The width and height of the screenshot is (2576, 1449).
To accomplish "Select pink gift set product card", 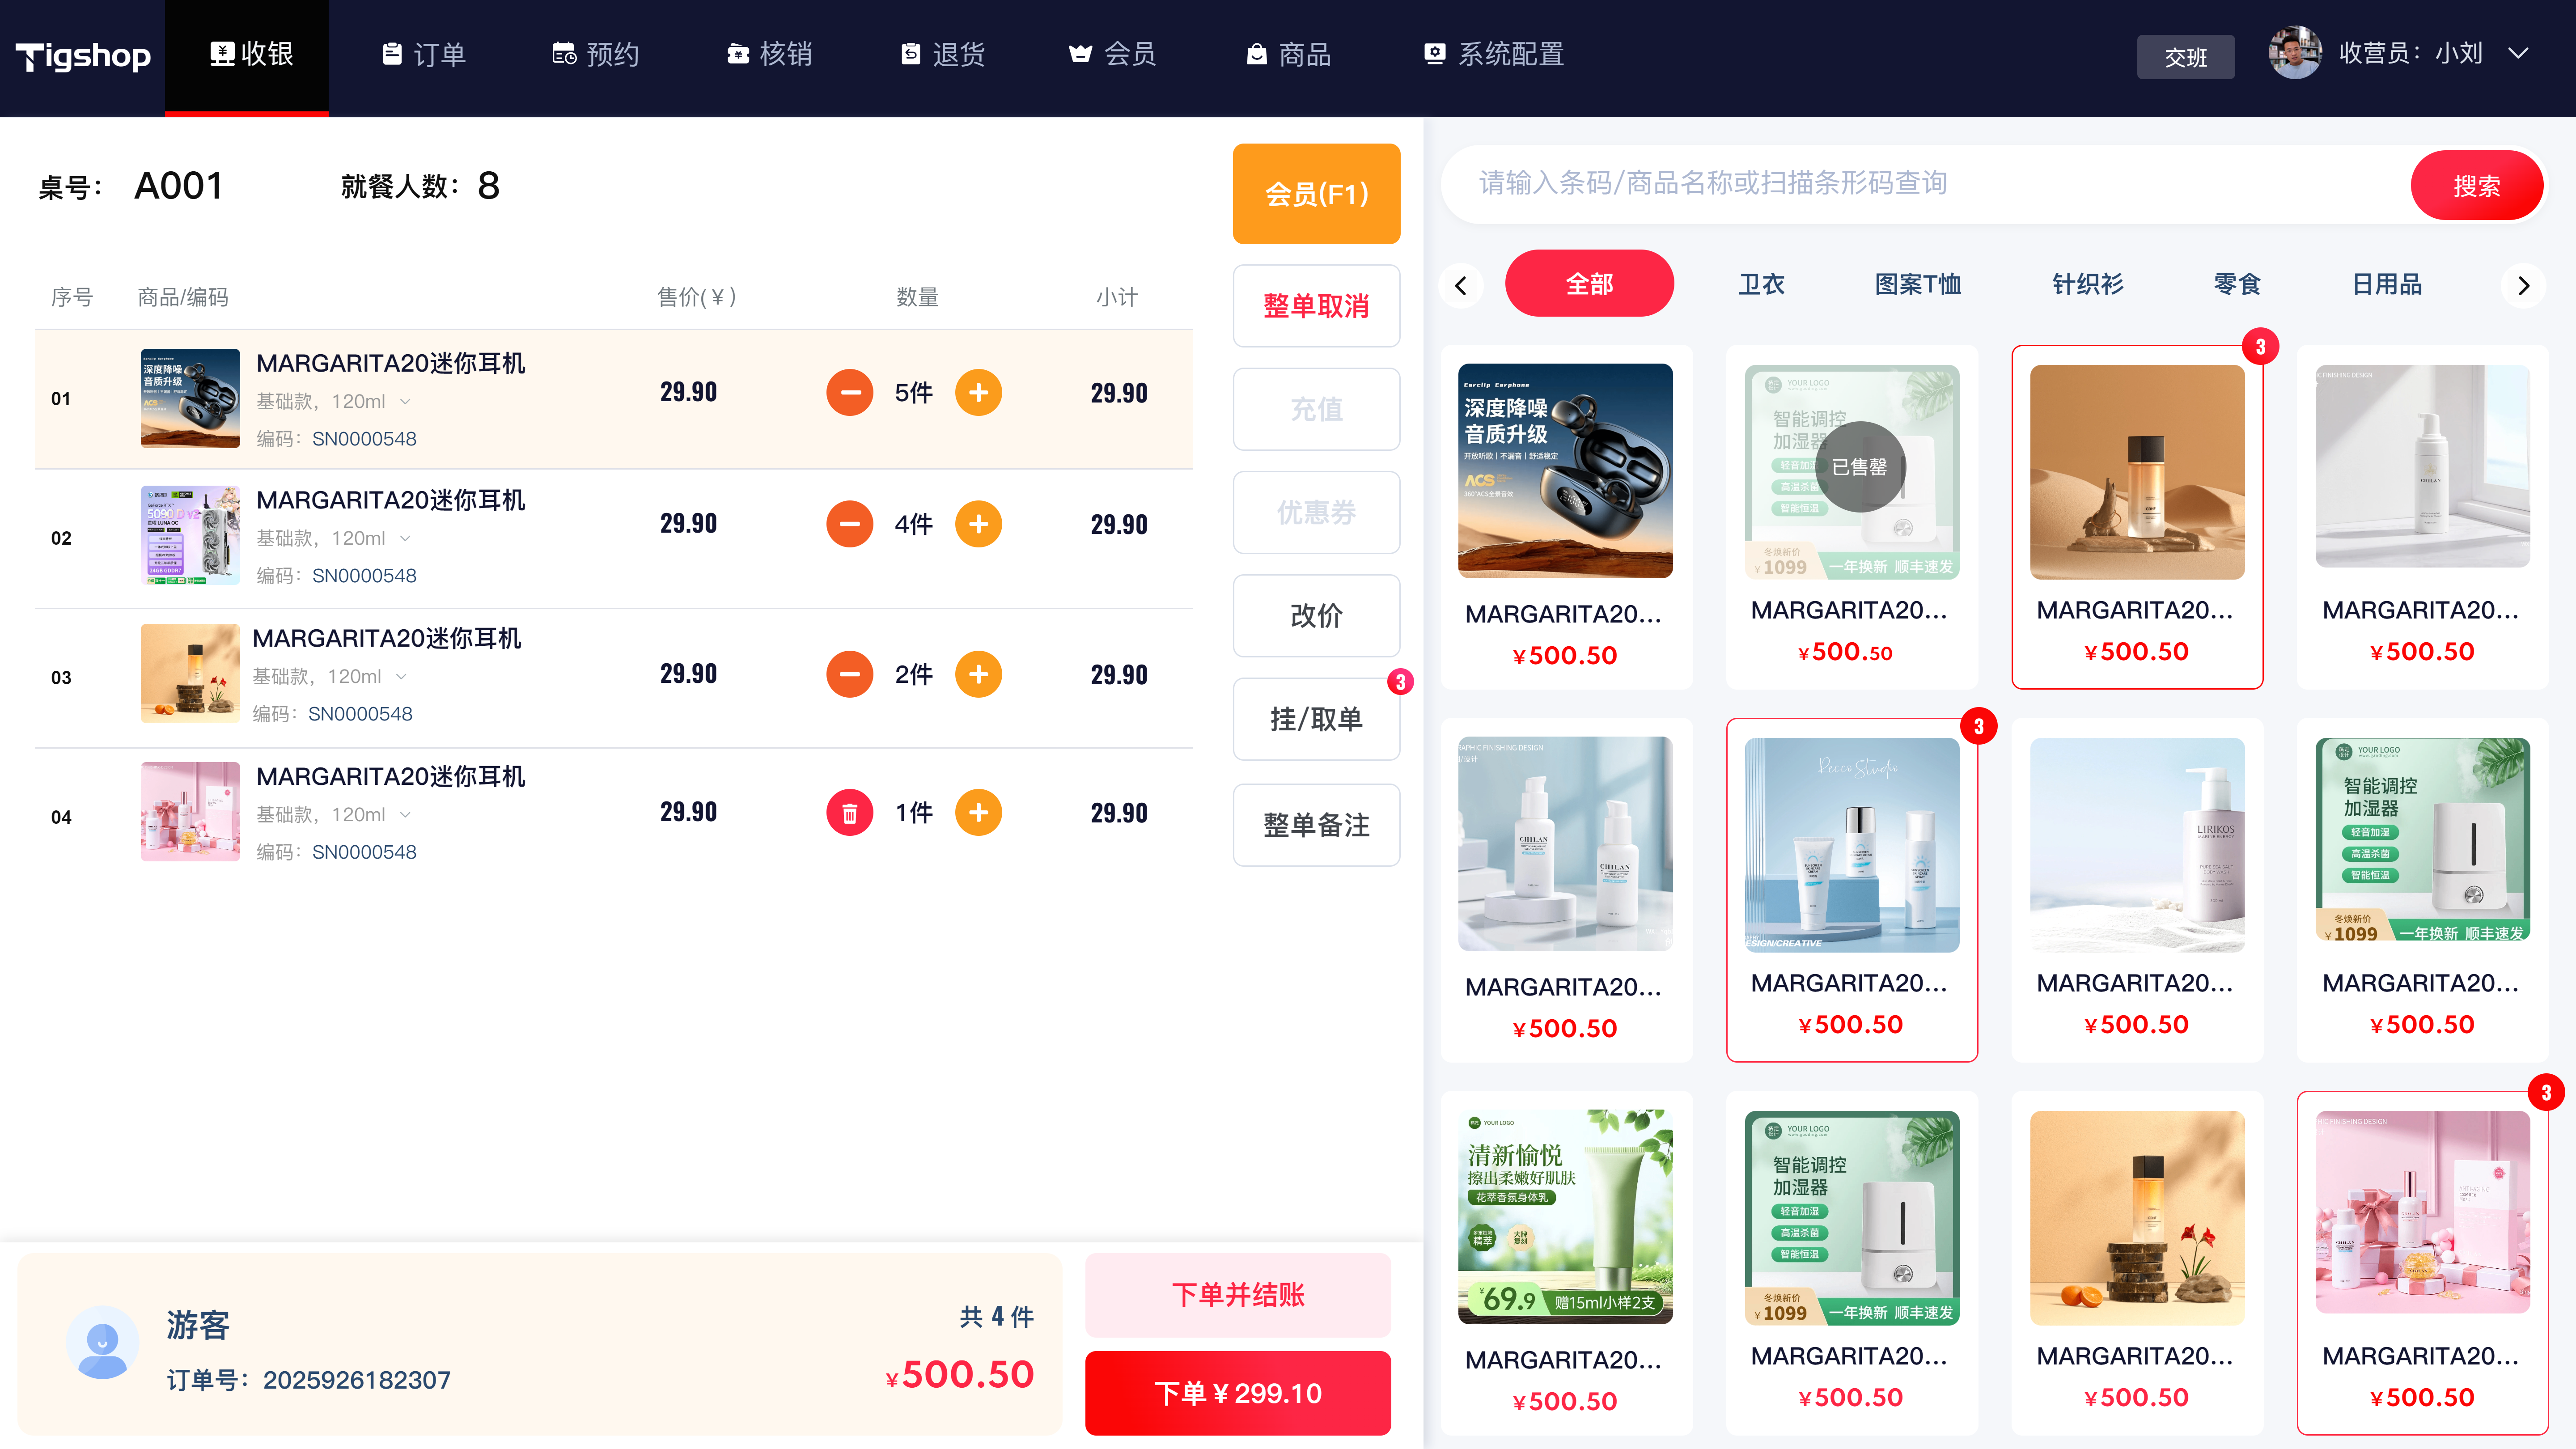I will (x=2422, y=1263).
